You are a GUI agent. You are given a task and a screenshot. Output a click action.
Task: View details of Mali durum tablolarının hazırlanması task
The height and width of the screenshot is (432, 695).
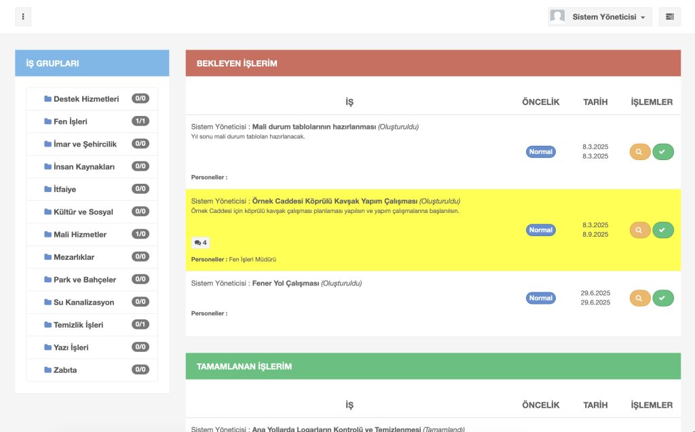point(639,152)
